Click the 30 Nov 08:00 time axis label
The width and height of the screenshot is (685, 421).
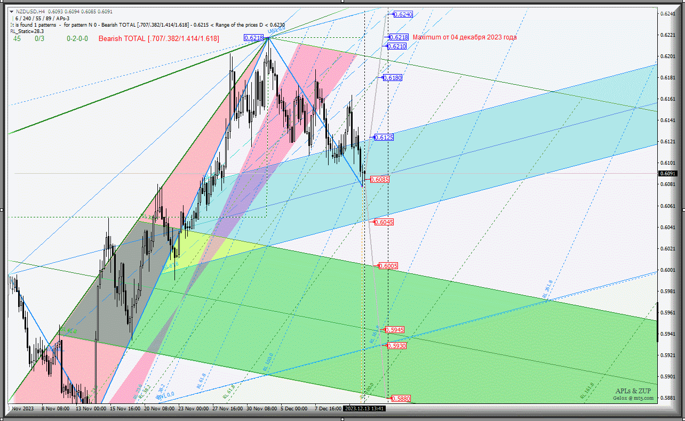pyautogui.click(x=261, y=409)
